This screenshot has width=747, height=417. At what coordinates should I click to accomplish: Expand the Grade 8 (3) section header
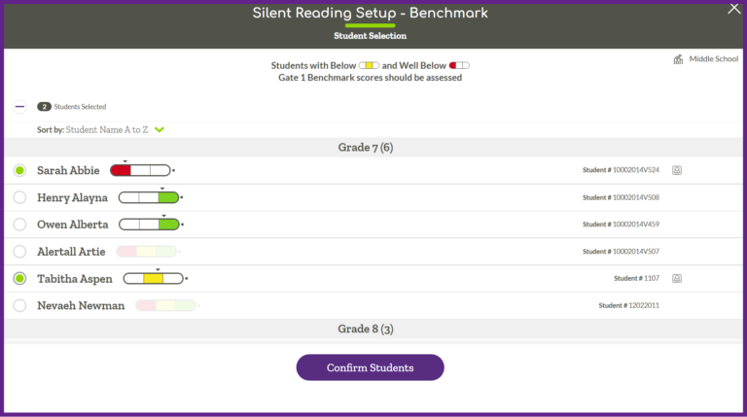[365, 329]
